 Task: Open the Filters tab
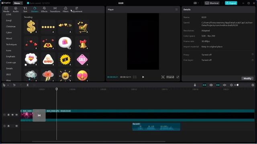point(65,10)
